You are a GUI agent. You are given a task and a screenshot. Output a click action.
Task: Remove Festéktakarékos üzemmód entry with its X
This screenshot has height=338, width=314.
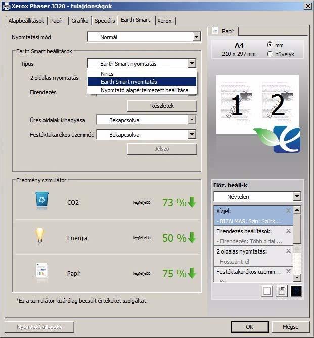(288, 271)
